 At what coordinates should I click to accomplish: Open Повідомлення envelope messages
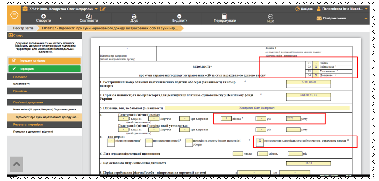click(x=319, y=19)
